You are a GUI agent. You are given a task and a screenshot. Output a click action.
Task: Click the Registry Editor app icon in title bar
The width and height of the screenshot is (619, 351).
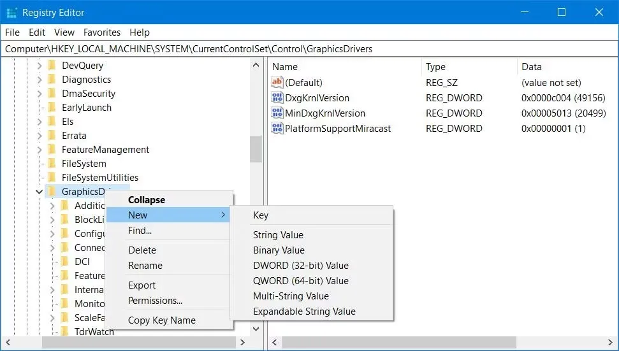pos(11,13)
